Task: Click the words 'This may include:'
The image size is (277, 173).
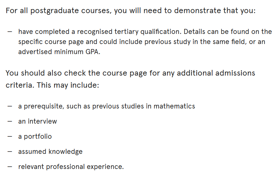Action: pyautogui.click(x=68, y=85)
